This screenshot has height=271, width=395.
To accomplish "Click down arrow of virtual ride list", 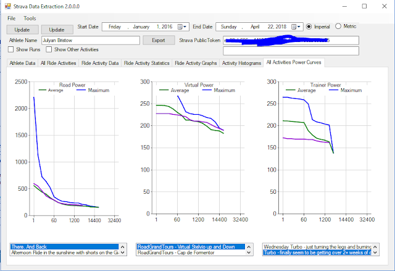I will click(249, 252).
